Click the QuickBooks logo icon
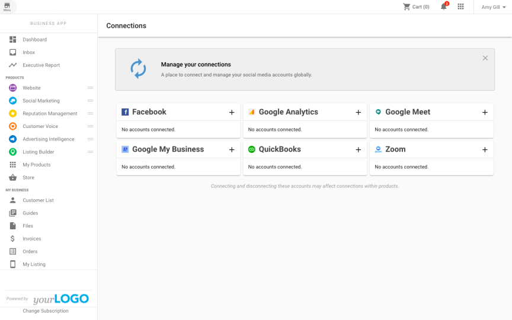 251,149
